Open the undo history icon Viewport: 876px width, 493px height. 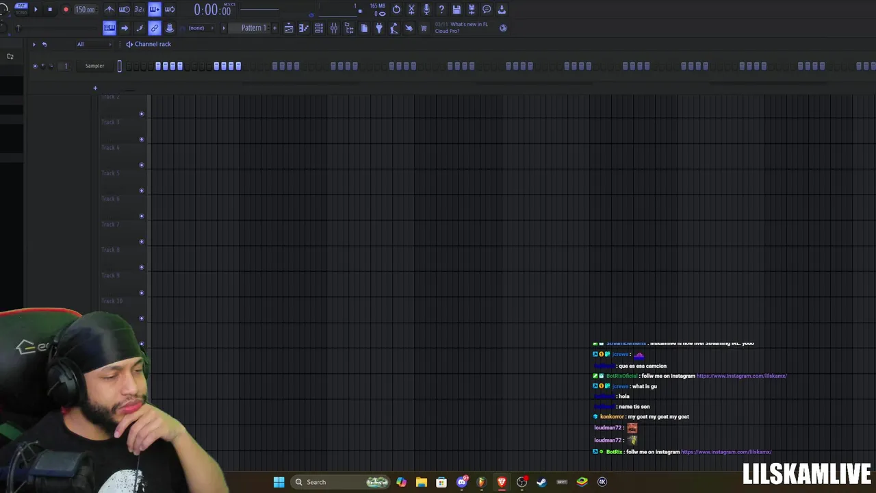396,10
